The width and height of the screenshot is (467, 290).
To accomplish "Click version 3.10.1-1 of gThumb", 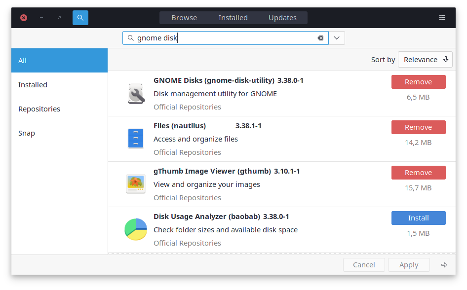I will click(287, 171).
